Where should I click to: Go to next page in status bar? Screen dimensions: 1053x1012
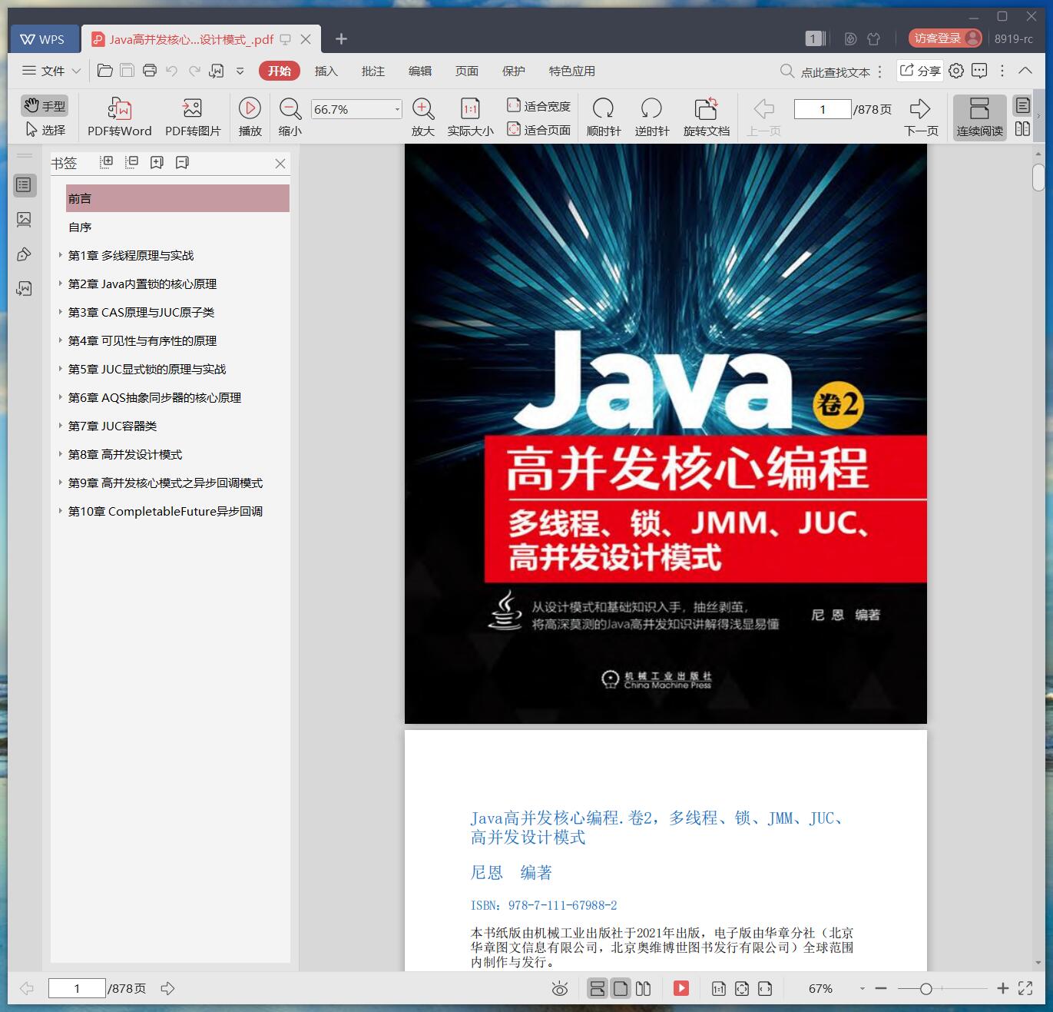pyautogui.click(x=167, y=988)
